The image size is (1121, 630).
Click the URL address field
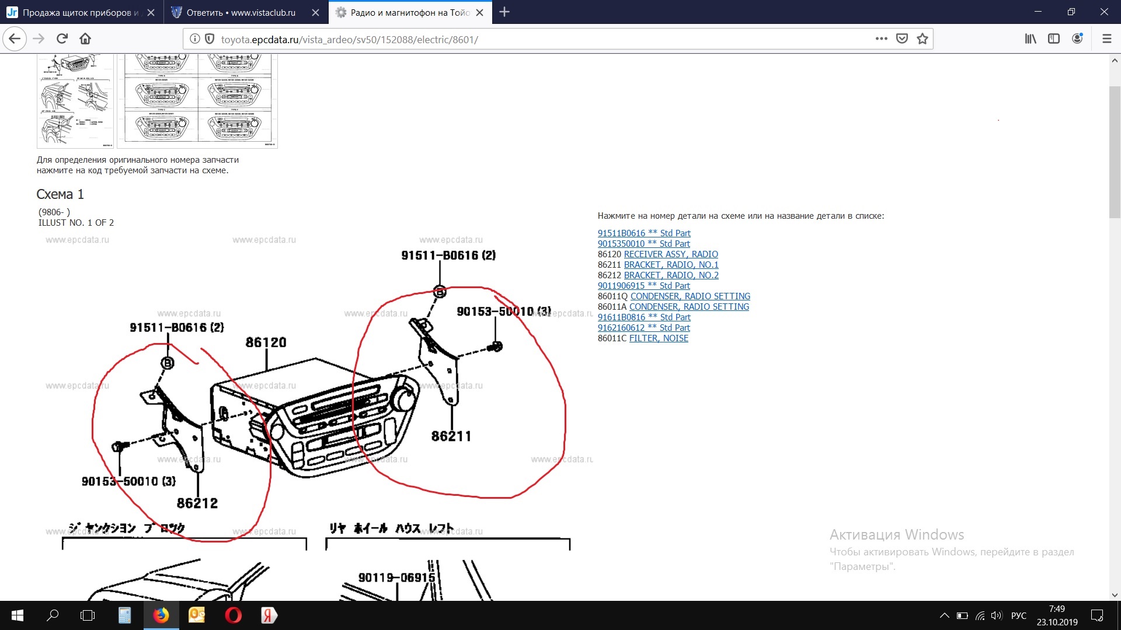click(525, 39)
